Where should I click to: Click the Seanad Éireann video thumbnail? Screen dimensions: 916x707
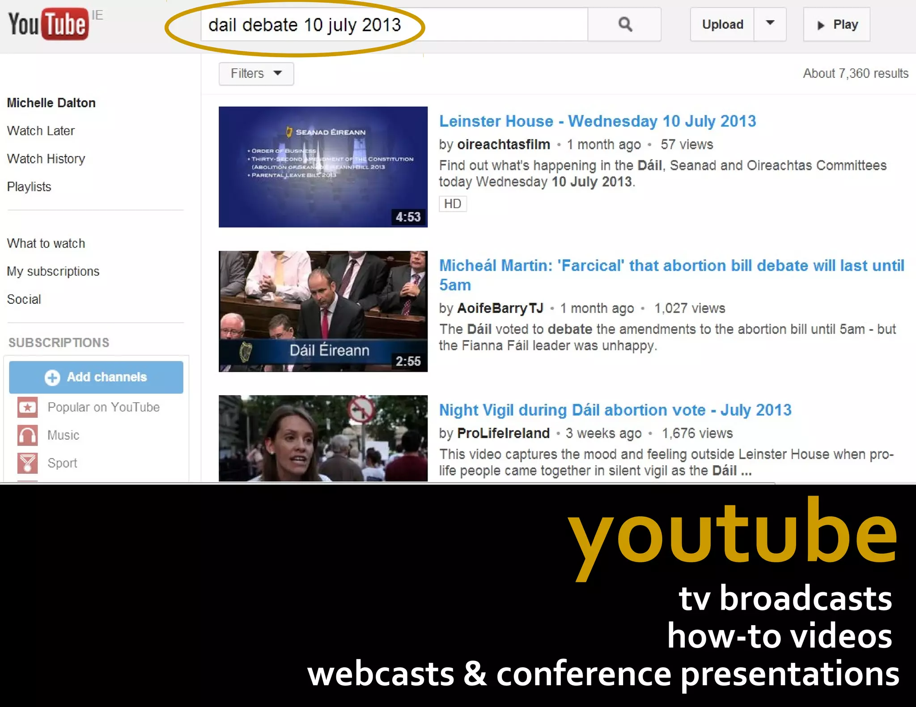[323, 167]
